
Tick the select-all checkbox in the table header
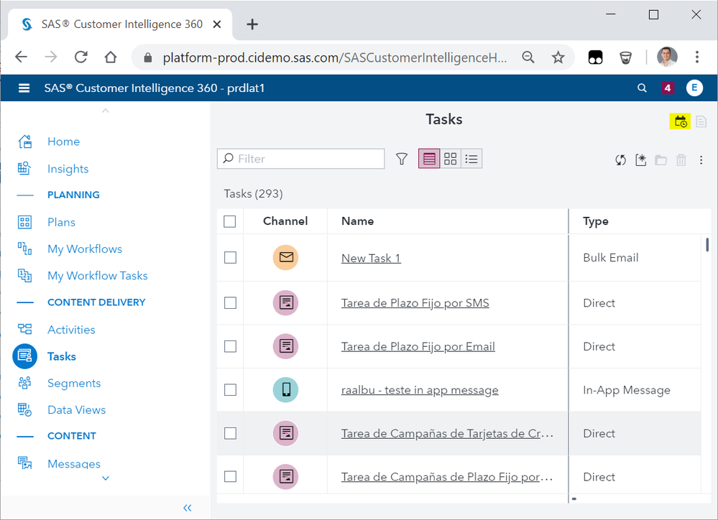coord(230,221)
